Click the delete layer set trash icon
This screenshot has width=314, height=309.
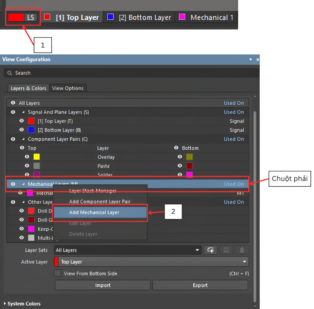tap(242, 250)
